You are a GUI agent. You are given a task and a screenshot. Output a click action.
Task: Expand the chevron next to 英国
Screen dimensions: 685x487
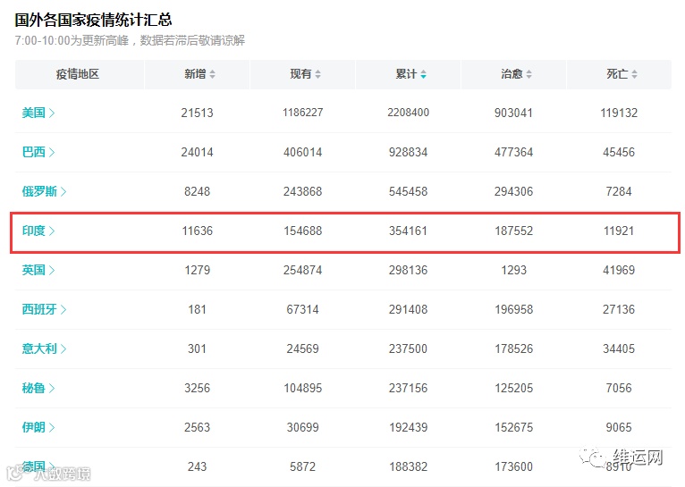[52, 270]
